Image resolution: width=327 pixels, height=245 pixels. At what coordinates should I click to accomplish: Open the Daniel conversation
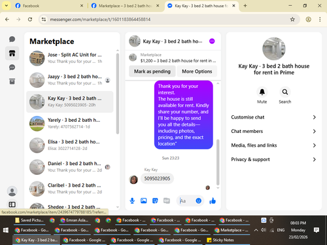tap(70, 167)
